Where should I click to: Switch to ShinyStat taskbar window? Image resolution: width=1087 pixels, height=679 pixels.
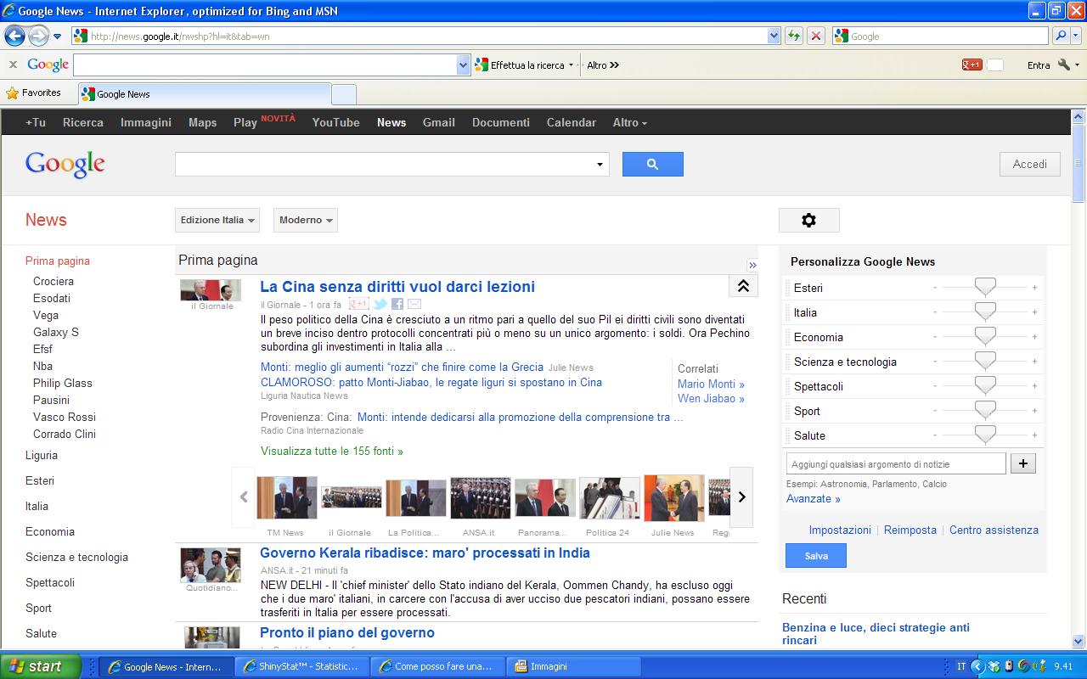(301, 666)
